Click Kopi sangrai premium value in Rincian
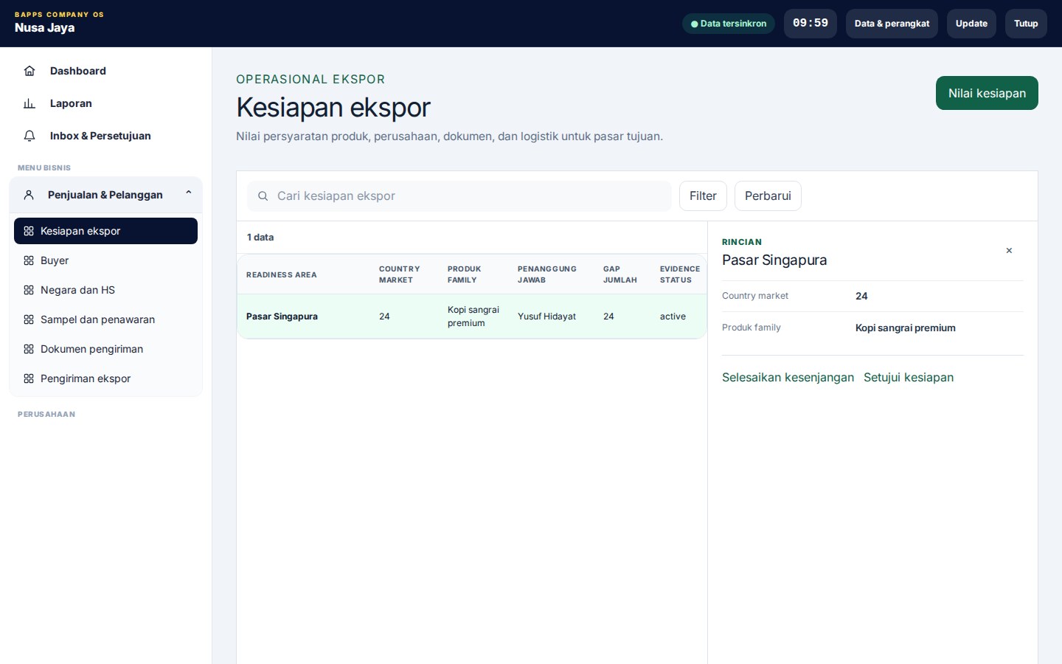The width and height of the screenshot is (1062, 664). click(906, 328)
